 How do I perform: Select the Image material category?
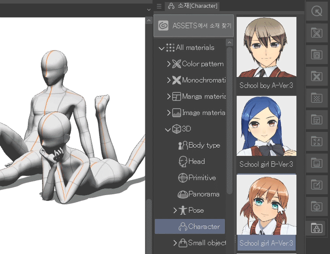[203, 113]
